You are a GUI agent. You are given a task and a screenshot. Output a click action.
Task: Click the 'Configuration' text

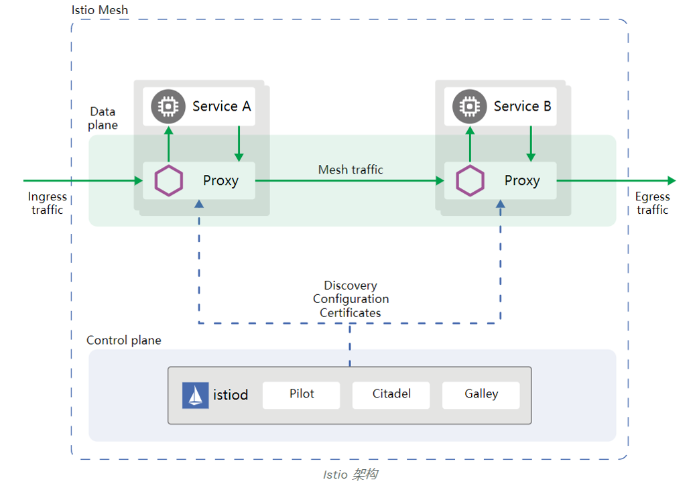click(x=351, y=299)
